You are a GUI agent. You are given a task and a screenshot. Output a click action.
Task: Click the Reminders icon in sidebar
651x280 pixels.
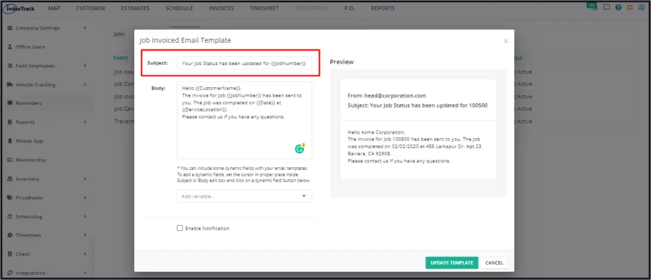(x=10, y=103)
